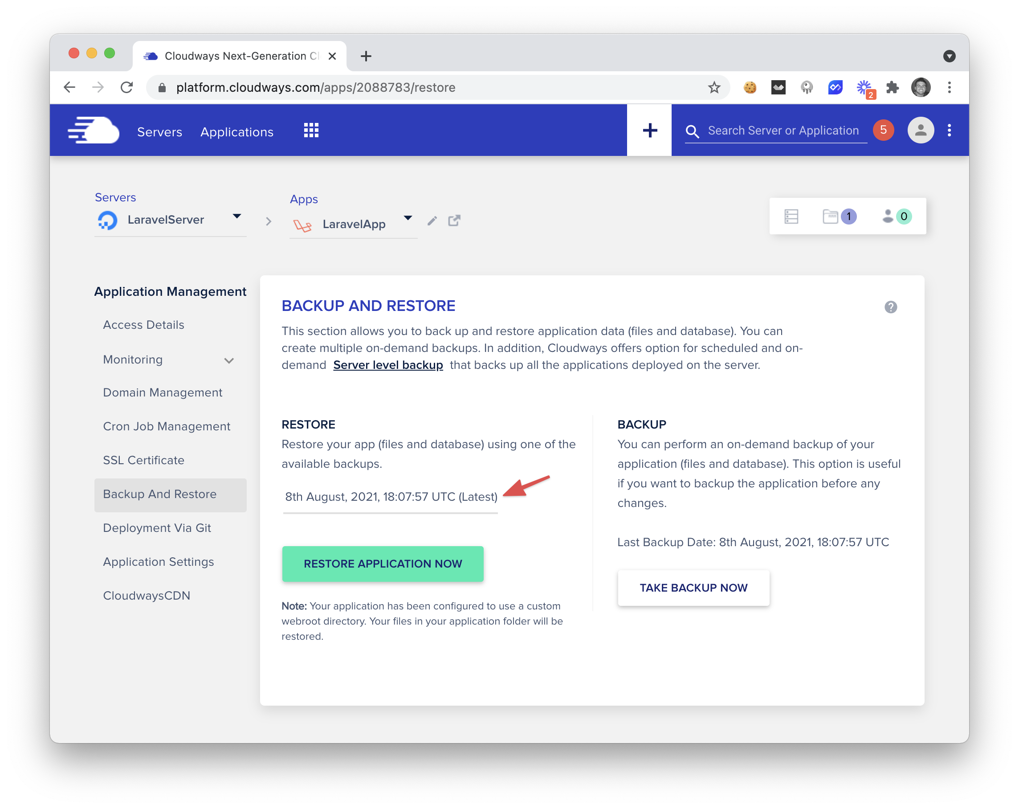Click the server list view icon
1019x809 pixels.
(x=791, y=217)
